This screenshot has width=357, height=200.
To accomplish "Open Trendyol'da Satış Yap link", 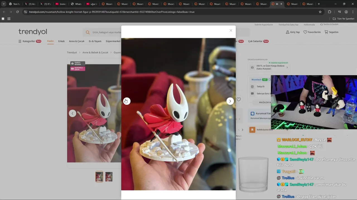I will point(288,25).
